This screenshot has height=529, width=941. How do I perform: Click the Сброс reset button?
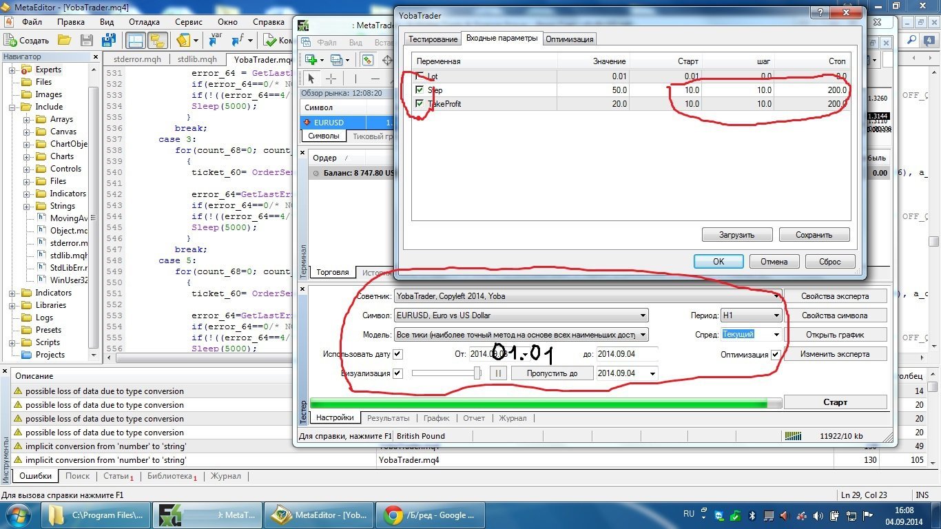click(830, 262)
